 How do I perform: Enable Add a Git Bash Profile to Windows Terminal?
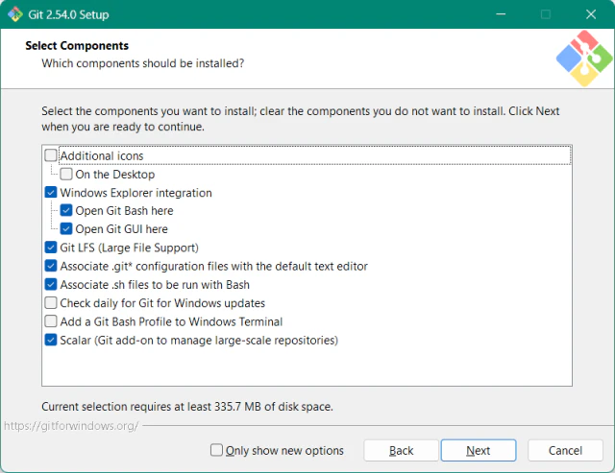51,321
